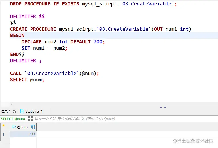Click the BEGIN keyword line
Screen dimensions: 218x148
(17, 36)
